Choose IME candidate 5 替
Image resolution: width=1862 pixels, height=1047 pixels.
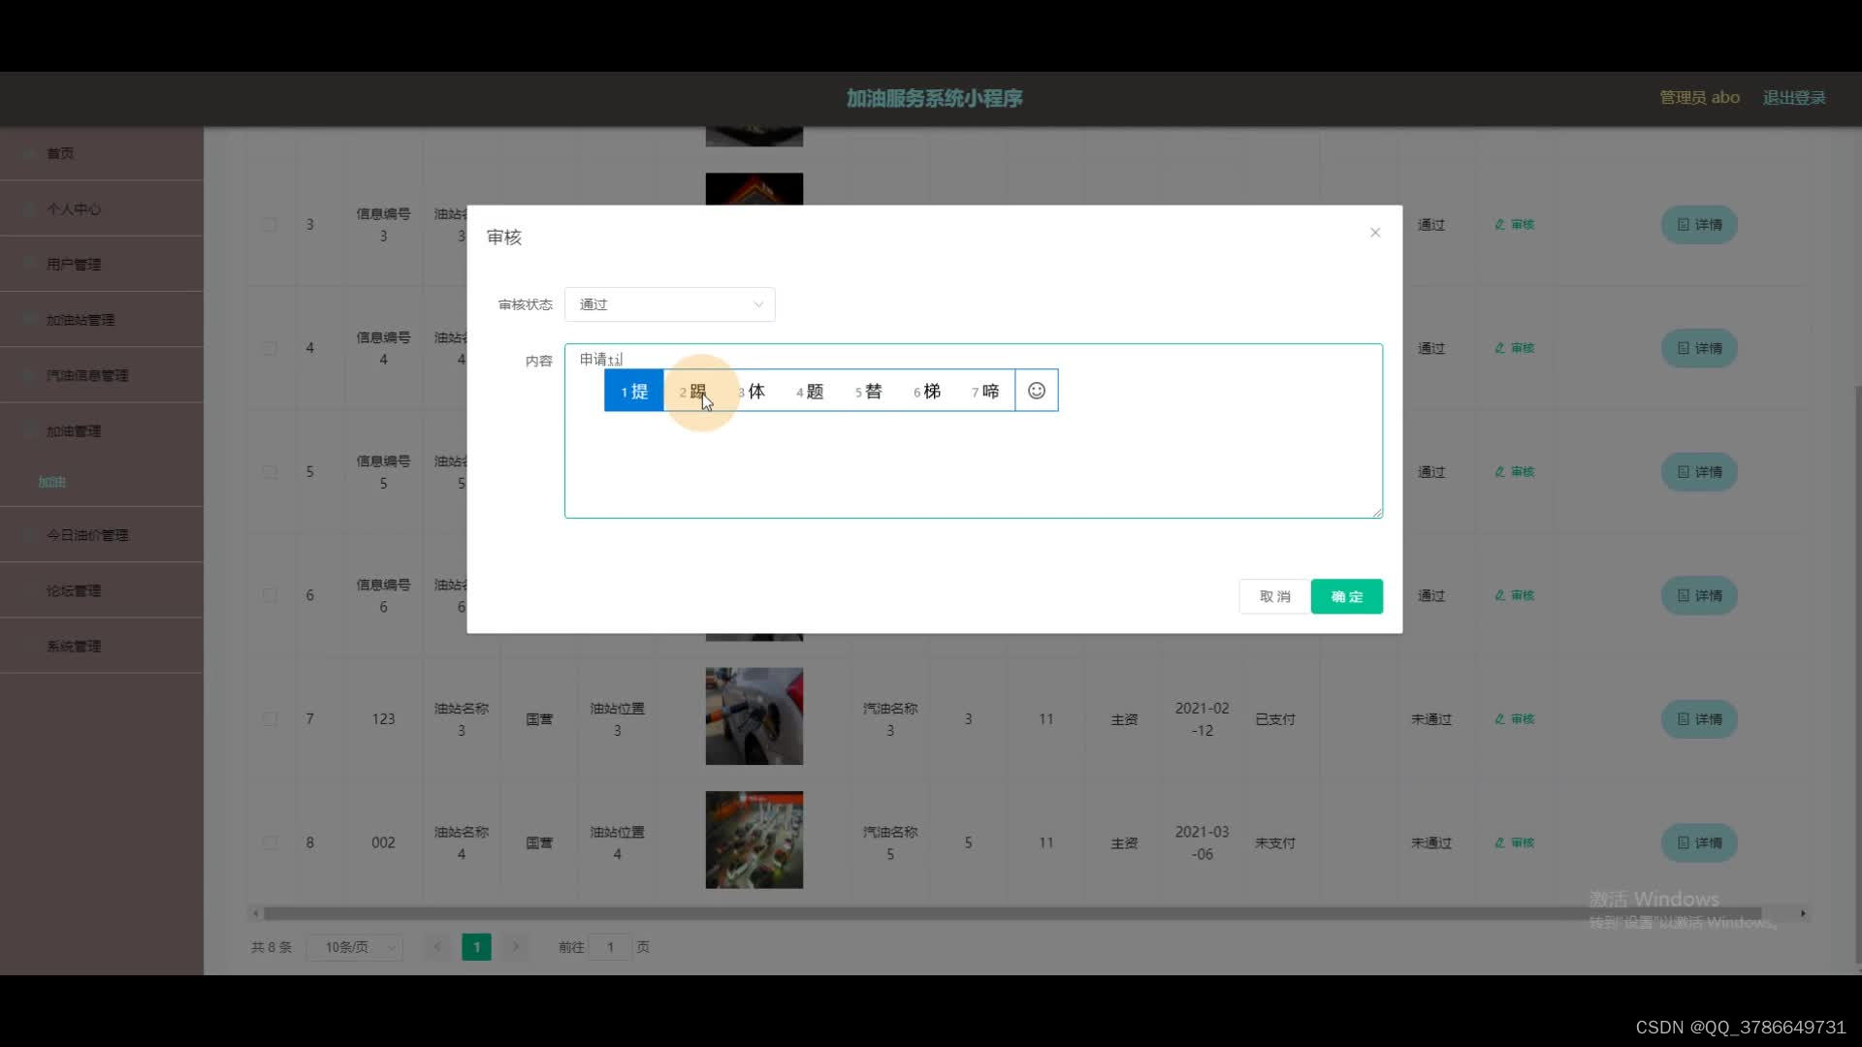pos(868,391)
